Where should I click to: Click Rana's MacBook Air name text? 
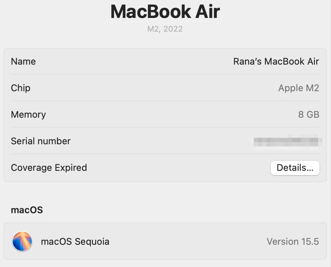pyautogui.click(x=276, y=61)
